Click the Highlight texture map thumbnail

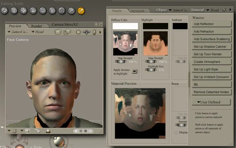coord(155,43)
